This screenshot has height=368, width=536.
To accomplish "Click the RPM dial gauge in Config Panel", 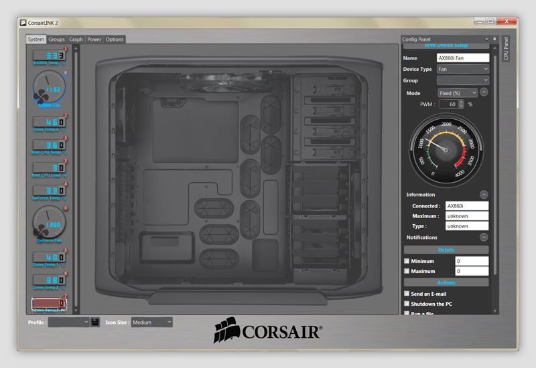I will tap(446, 150).
